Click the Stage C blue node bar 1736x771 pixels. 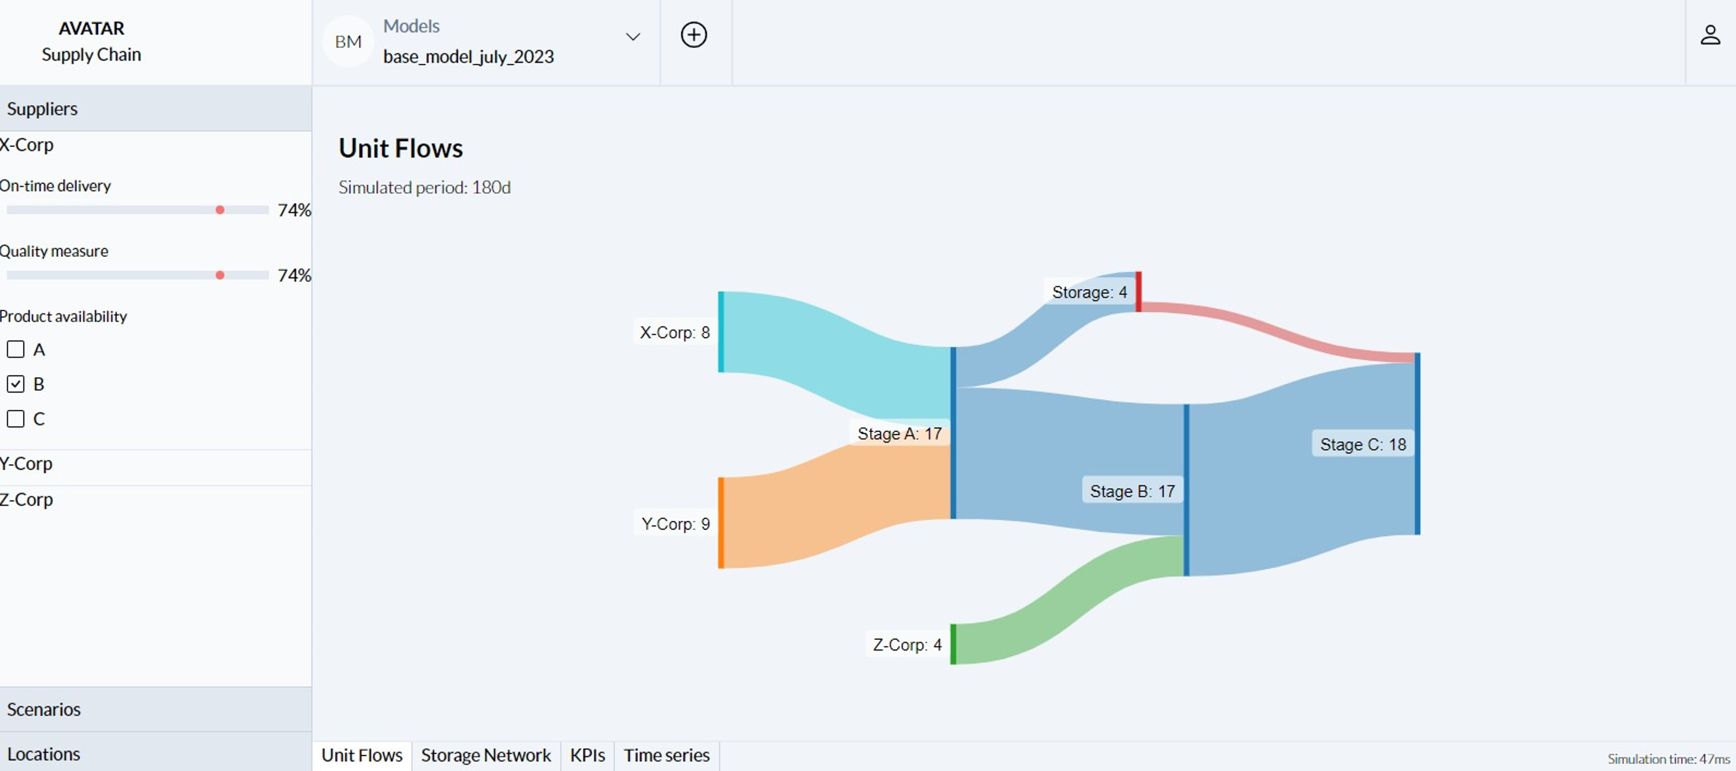pos(1417,444)
